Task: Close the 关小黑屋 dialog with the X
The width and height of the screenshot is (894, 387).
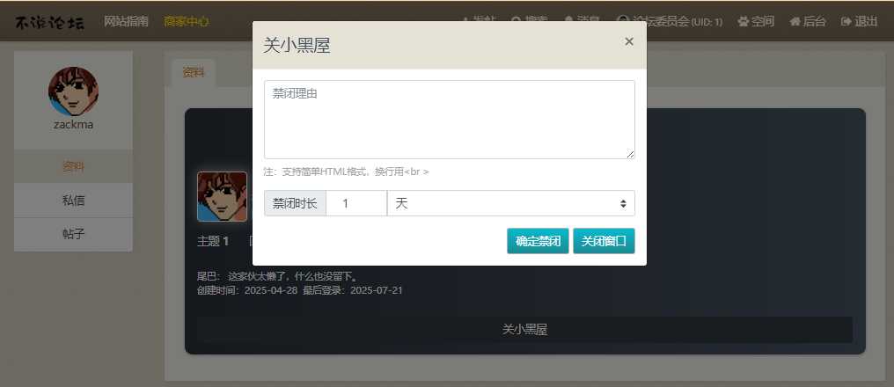Action: pos(629,41)
